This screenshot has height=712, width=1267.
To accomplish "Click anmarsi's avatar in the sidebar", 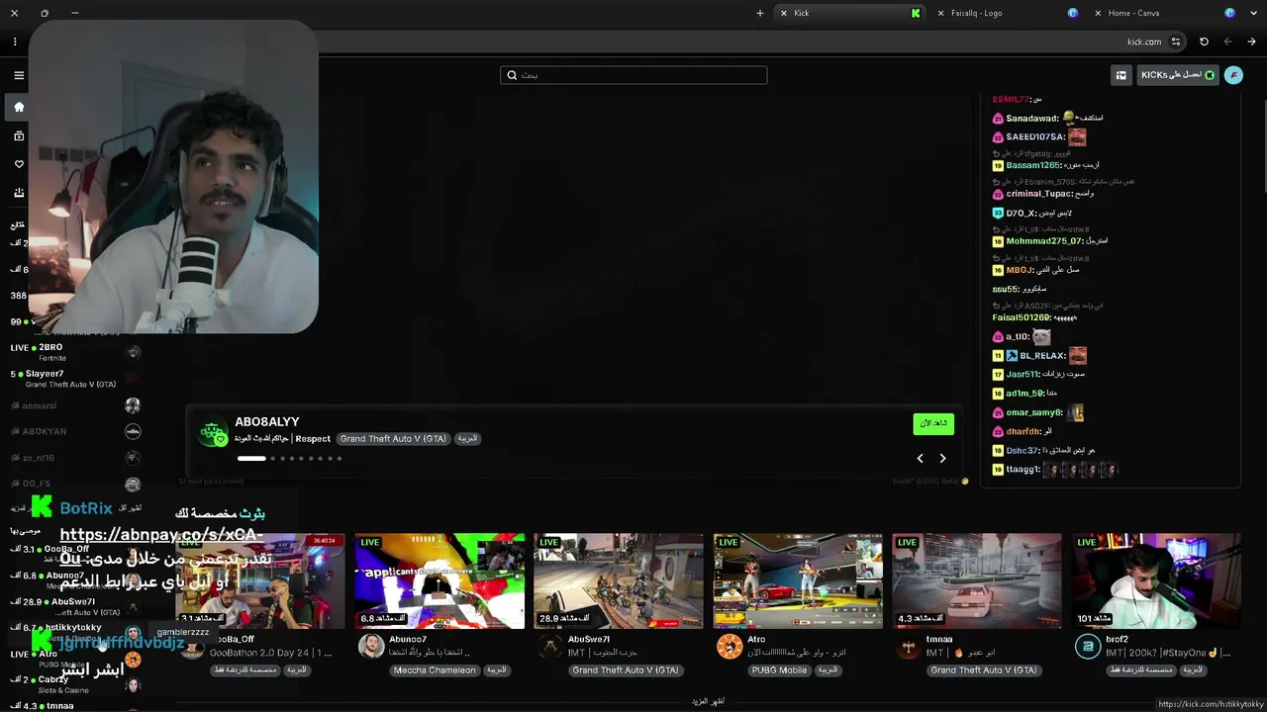I will pos(133,405).
